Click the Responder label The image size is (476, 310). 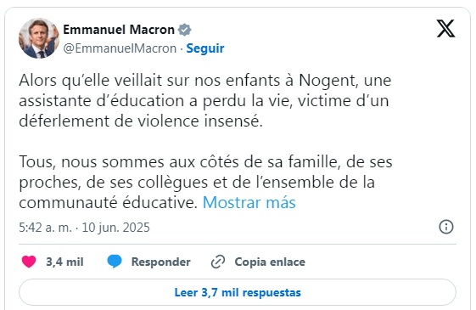pyautogui.click(x=161, y=262)
